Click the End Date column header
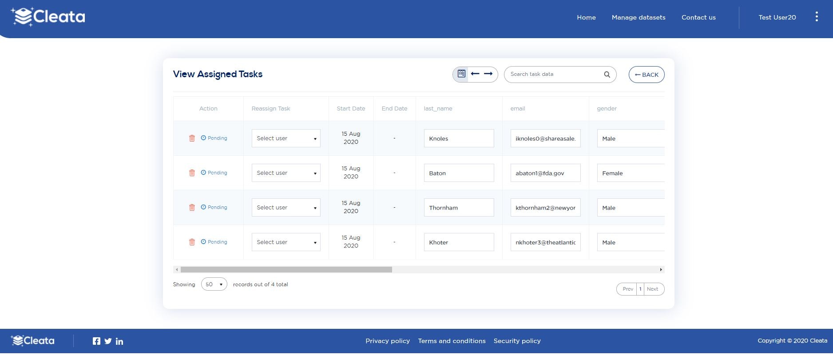 [394, 108]
